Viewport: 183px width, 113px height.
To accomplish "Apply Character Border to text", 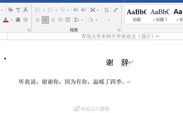I will (25, 10).
